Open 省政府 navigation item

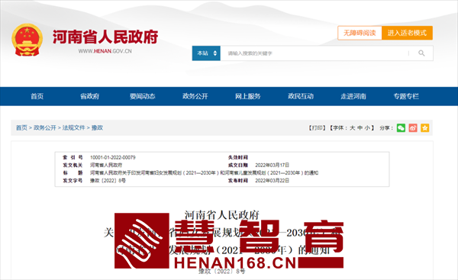[x=89, y=96]
